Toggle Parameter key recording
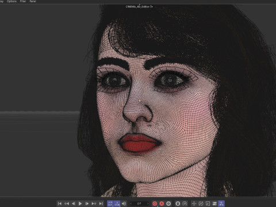The width and height of the screenshot is (276, 207). [214, 204]
